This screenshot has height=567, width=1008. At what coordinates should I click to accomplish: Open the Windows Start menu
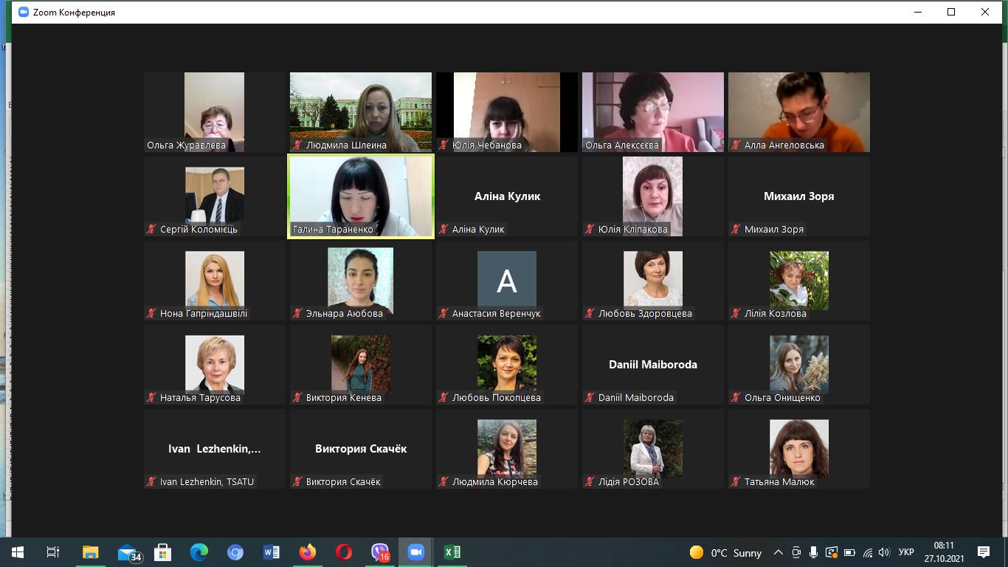coord(17,551)
